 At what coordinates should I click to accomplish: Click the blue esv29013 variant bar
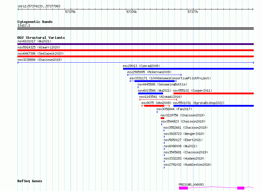[188, 69]
